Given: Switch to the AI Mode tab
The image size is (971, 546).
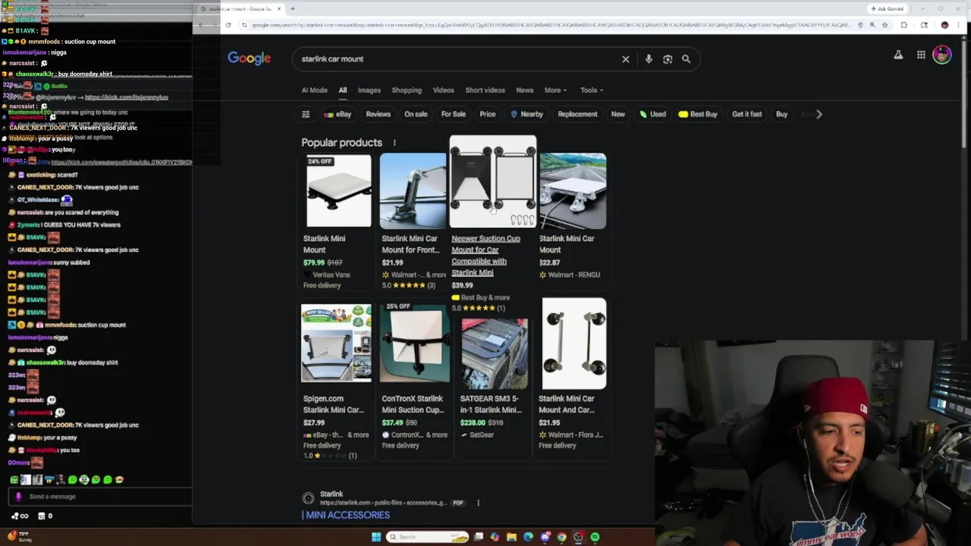Looking at the screenshot, I should 314,90.
